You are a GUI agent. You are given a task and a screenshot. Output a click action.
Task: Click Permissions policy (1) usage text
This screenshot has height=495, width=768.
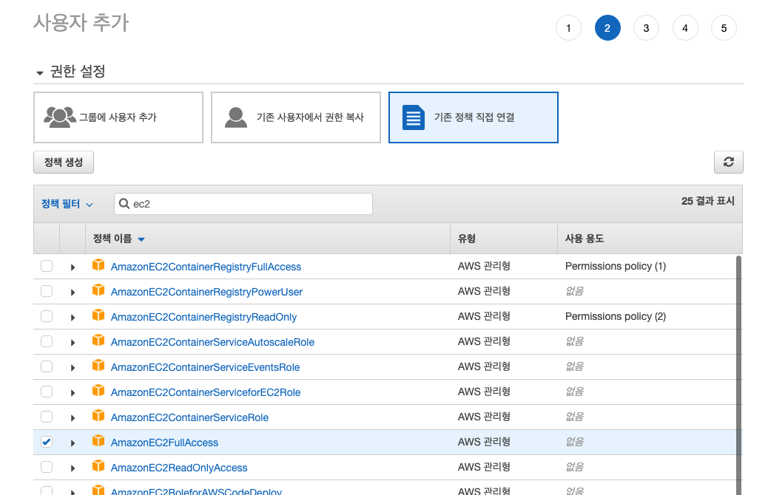(616, 266)
